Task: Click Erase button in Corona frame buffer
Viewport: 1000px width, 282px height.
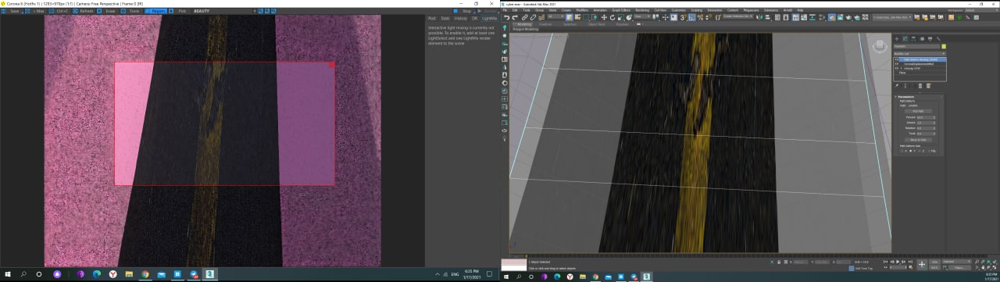Action: click(x=106, y=11)
